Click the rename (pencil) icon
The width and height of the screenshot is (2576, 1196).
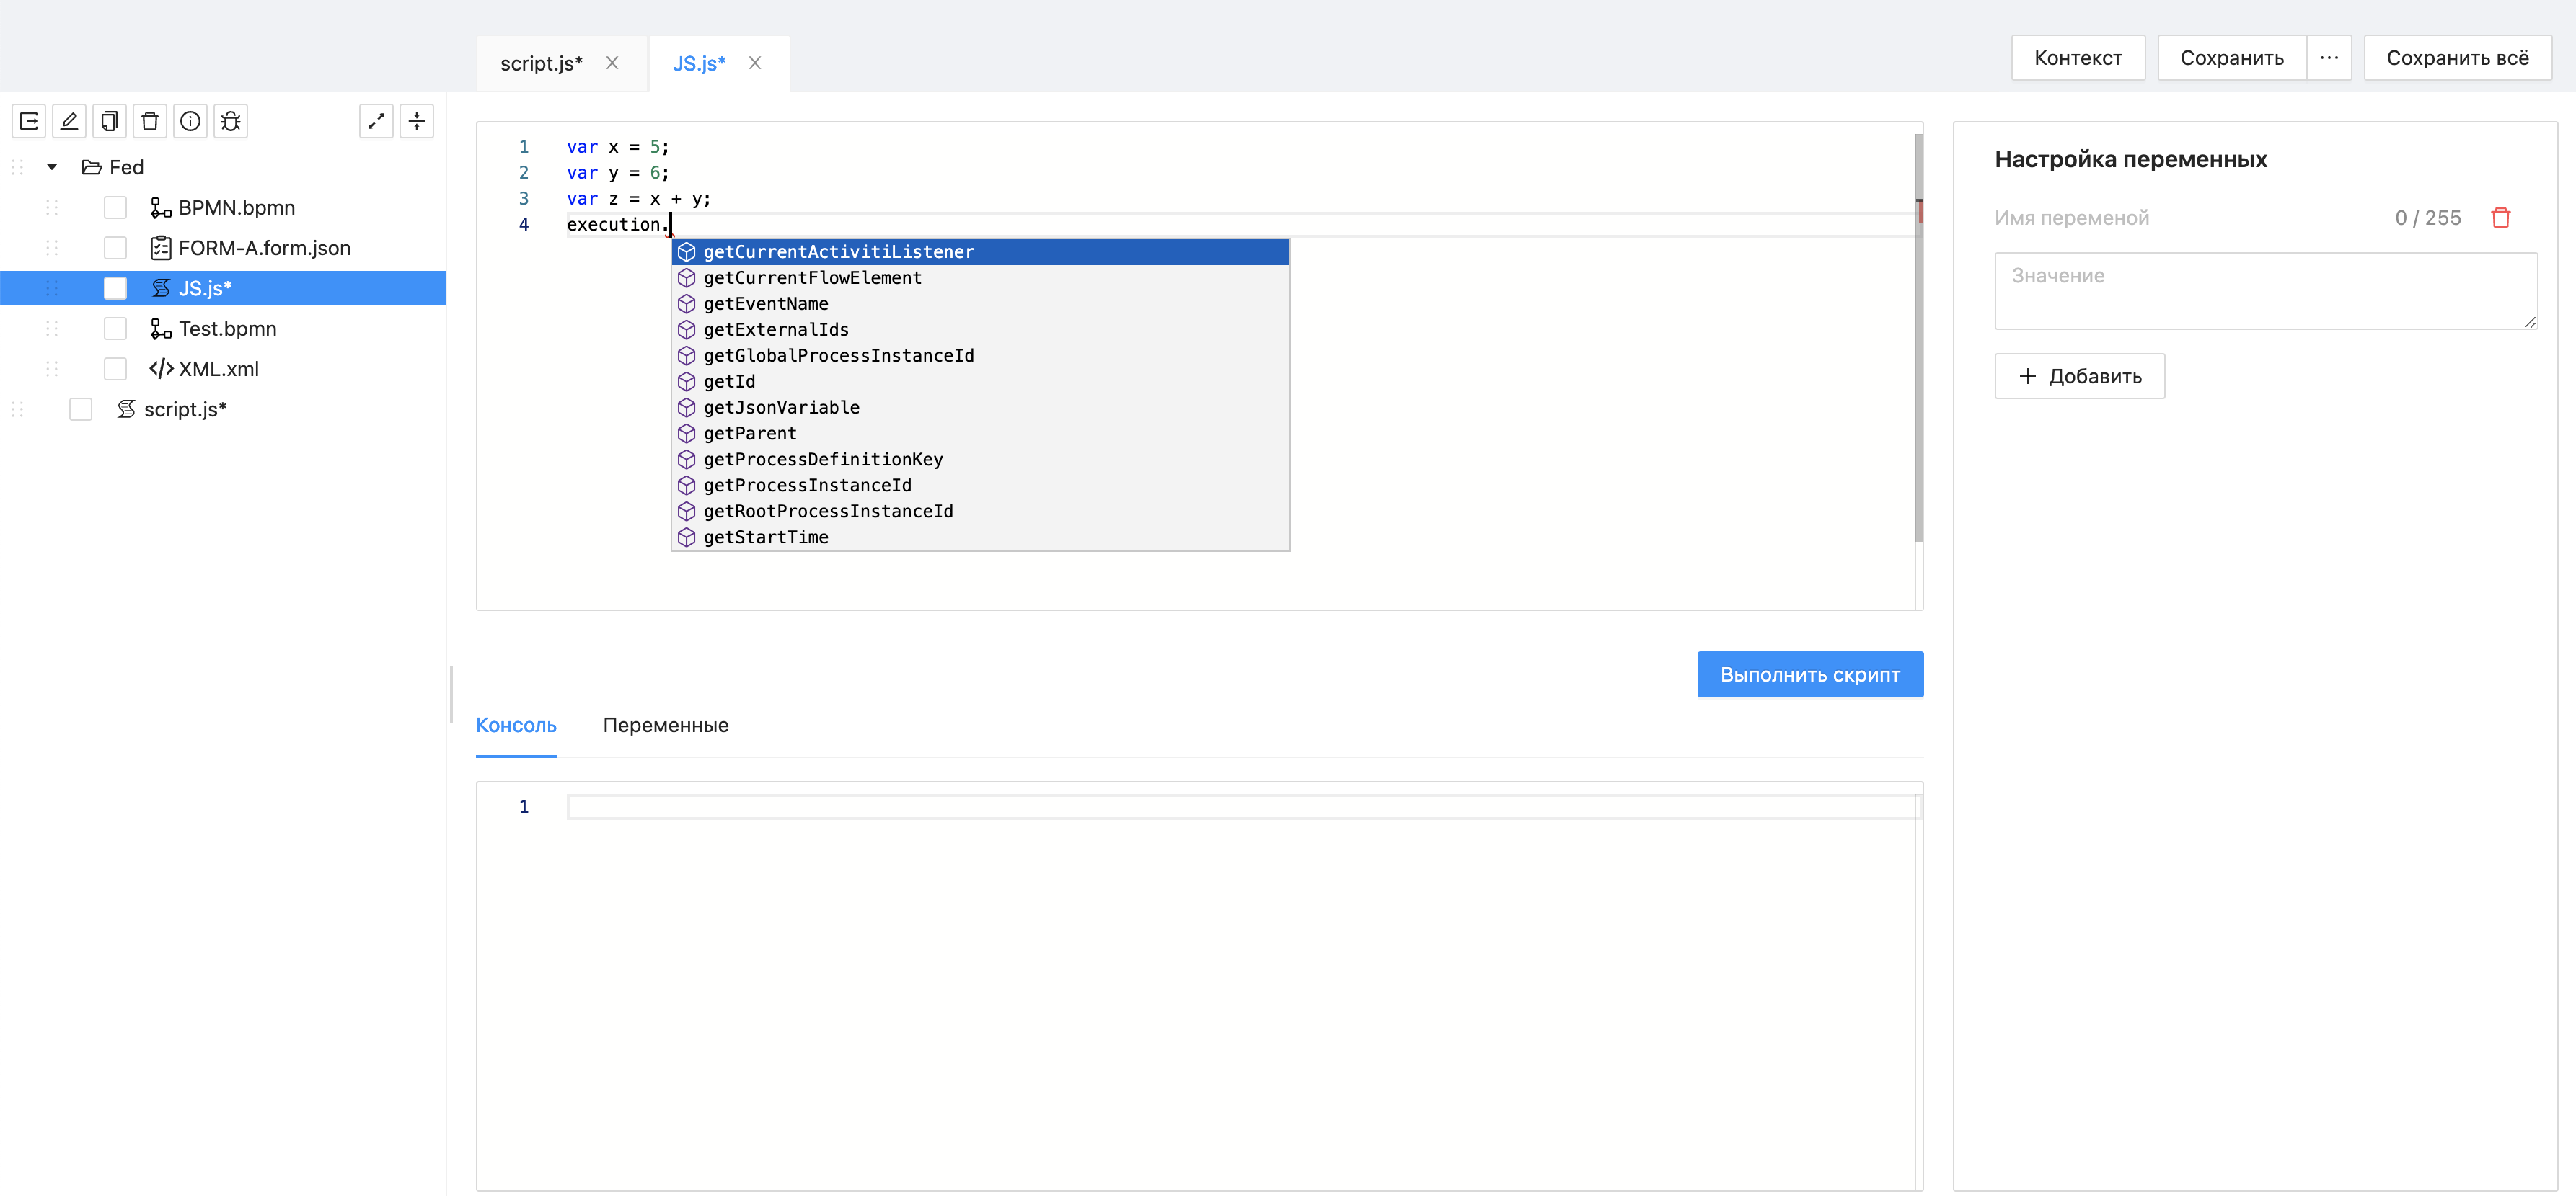click(69, 121)
